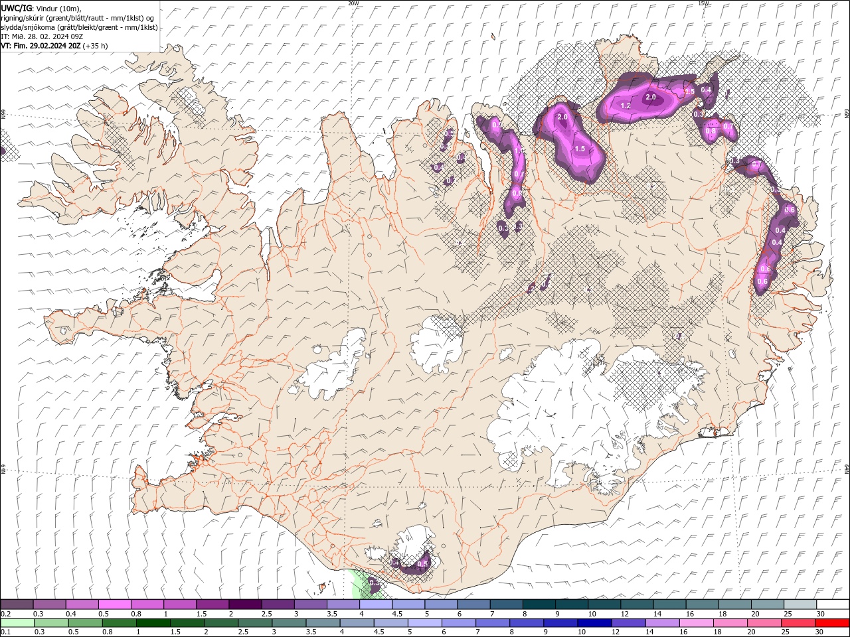The width and height of the screenshot is (850, 637).
Task: Click the '0.4' label on snowfall scale
Action: 70,614
